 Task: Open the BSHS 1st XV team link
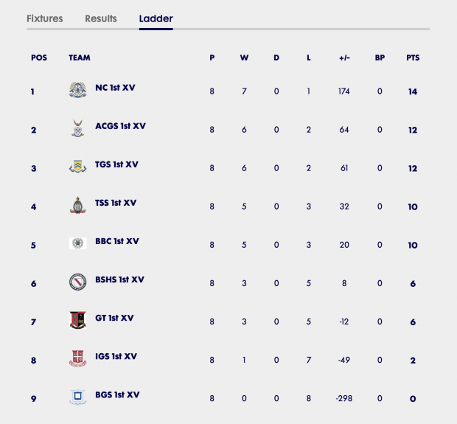[119, 279]
